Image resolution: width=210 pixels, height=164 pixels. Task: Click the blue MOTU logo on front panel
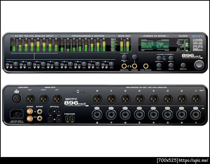(198, 36)
